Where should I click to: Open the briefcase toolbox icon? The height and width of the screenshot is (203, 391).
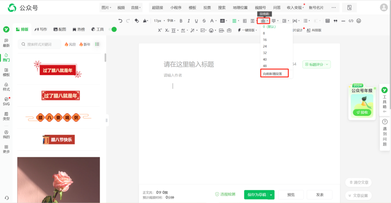click(229, 30)
